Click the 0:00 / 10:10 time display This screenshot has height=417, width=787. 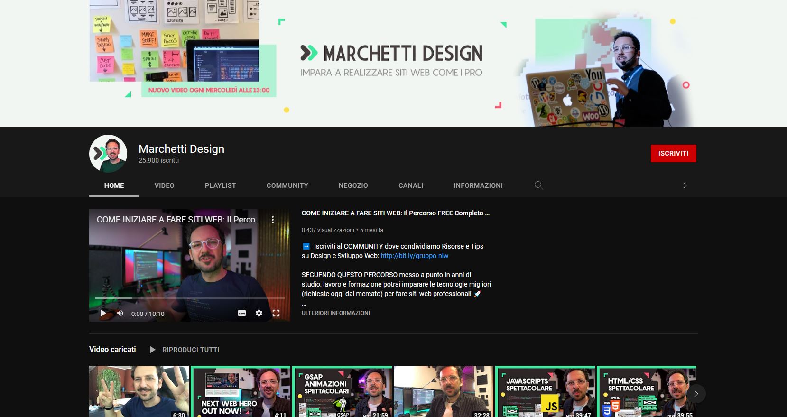148,314
